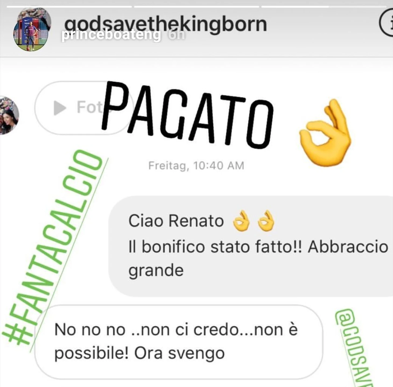Tap the princeboateng overlay name
The image size is (393, 387).
(111, 35)
